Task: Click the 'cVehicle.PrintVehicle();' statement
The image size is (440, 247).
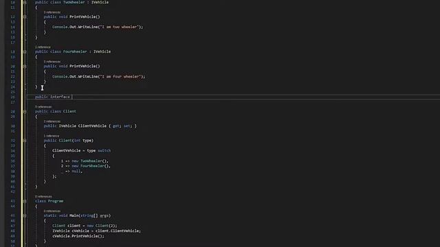Action: click(78, 236)
